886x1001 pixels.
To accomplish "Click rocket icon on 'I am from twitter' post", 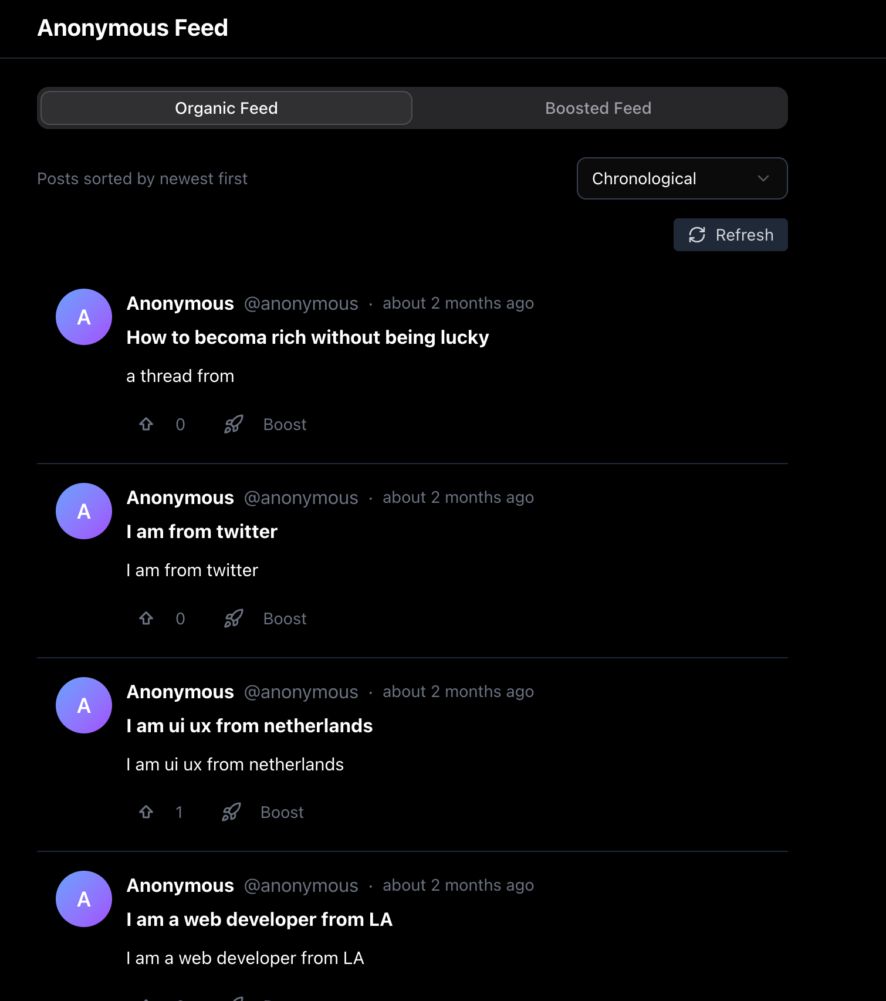I will [234, 618].
